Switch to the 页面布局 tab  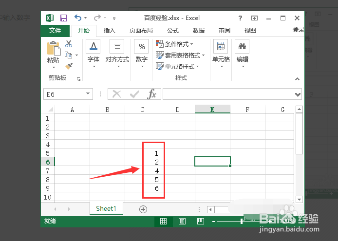click(141, 31)
